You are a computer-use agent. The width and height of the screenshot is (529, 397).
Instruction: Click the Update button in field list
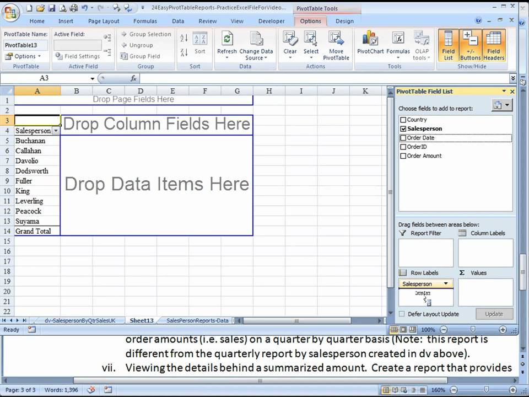[x=494, y=314]
